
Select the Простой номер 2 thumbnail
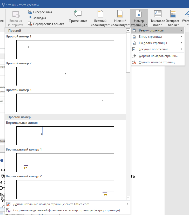65,76
